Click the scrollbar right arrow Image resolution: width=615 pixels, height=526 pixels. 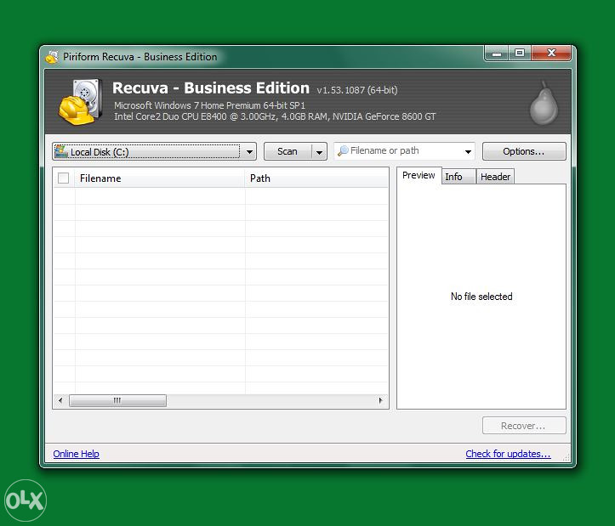pos(380,400)
